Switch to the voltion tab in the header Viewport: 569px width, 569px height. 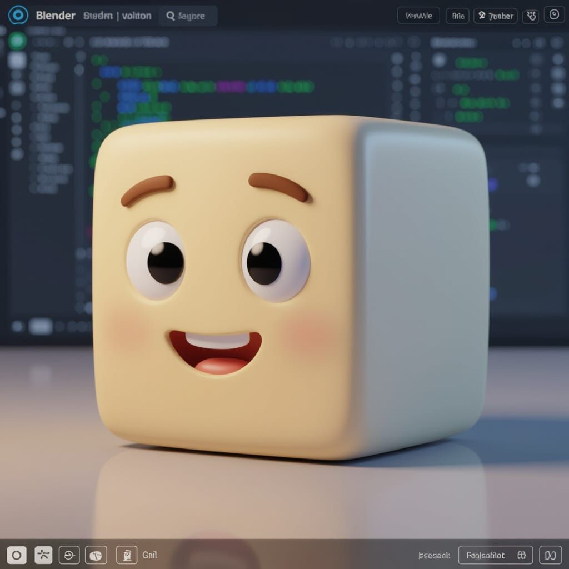click(x=137, y=16)
